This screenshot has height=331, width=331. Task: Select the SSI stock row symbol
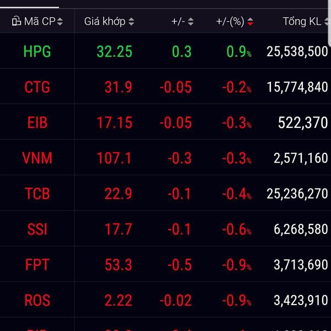(x=37, y=229)
